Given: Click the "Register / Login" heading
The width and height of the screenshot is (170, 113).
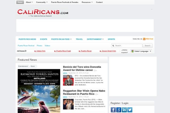Looking at the screenshot, I should coord(120,103).
